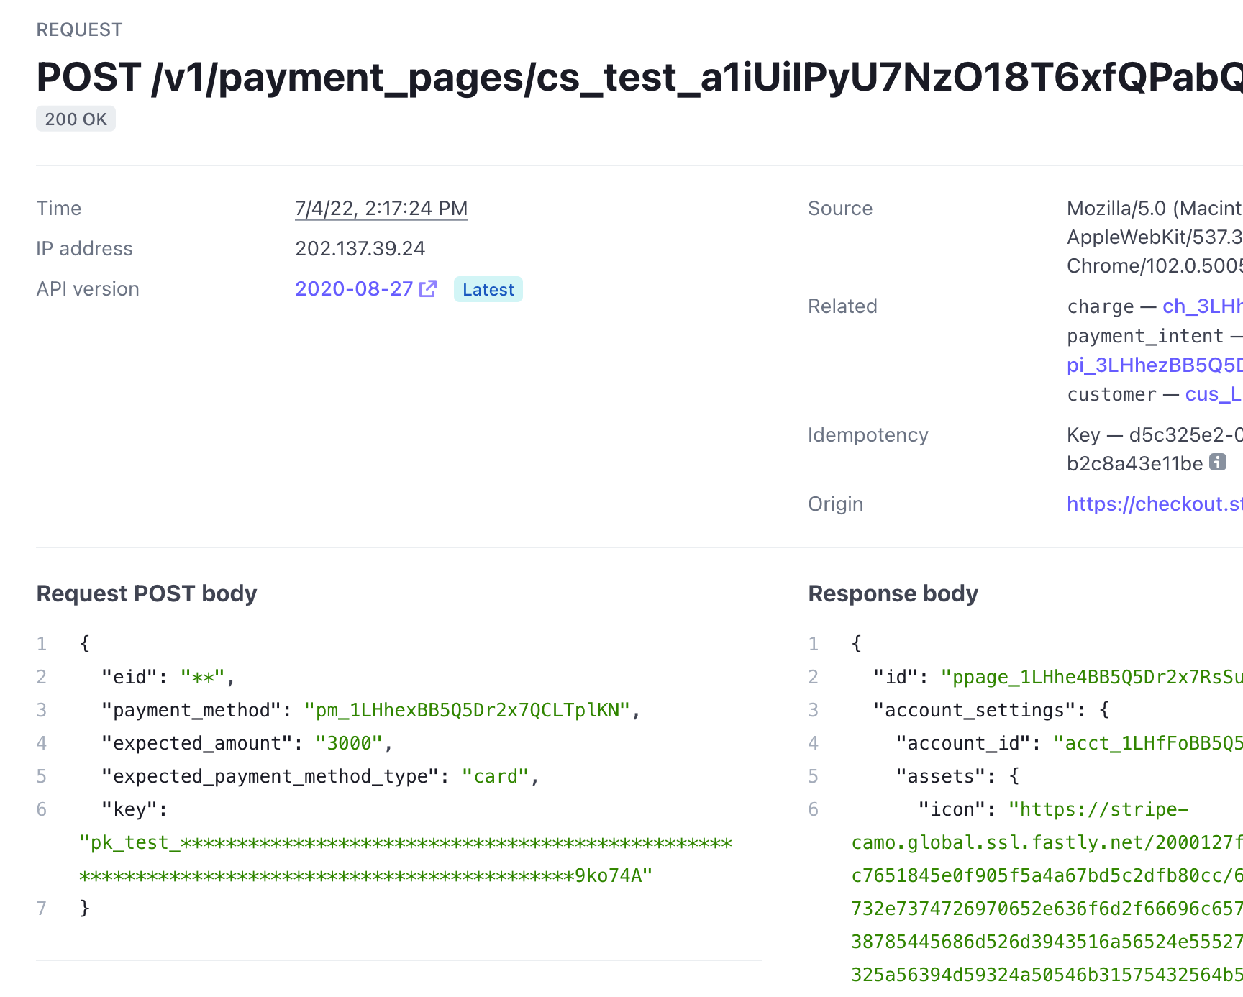Click the Latest version badge
The height and width of the screenshot is (997, 1243).
click(x=488, y=289)
